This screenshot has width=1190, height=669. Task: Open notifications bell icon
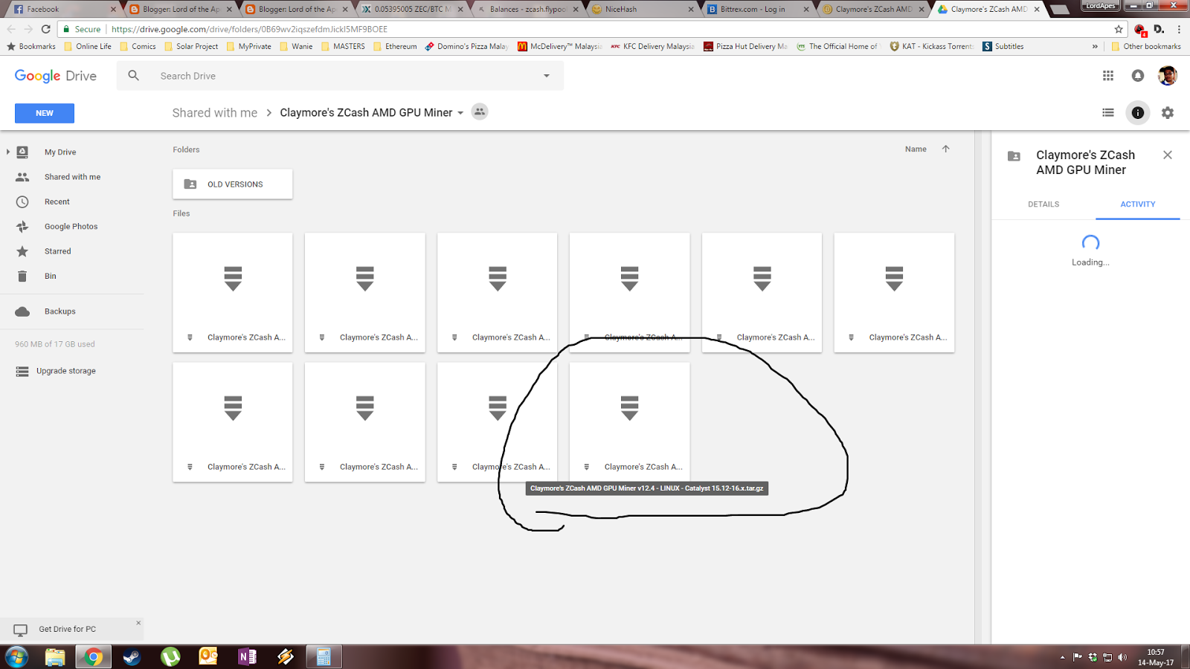[x=1138, y=75]
